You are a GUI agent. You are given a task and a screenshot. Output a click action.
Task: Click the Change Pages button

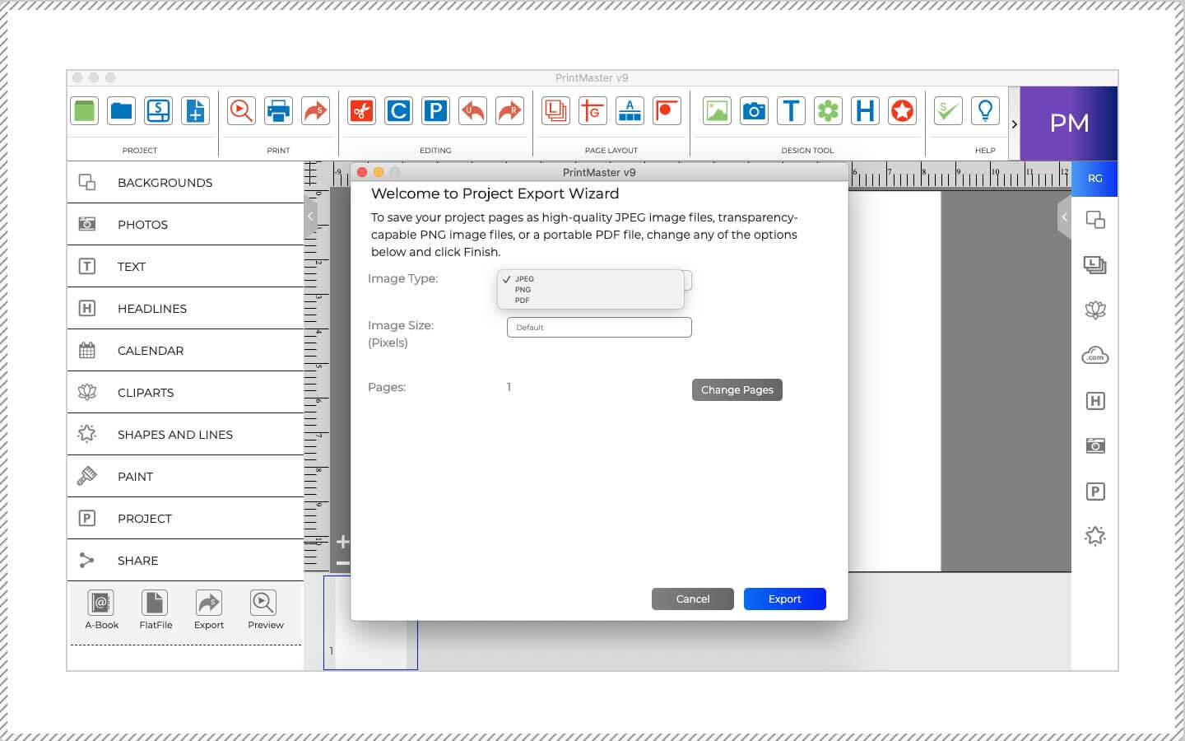click(x=737, y=389)
